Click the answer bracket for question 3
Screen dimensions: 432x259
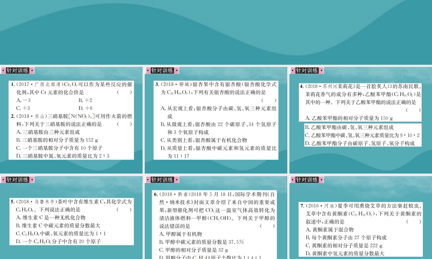269,100
